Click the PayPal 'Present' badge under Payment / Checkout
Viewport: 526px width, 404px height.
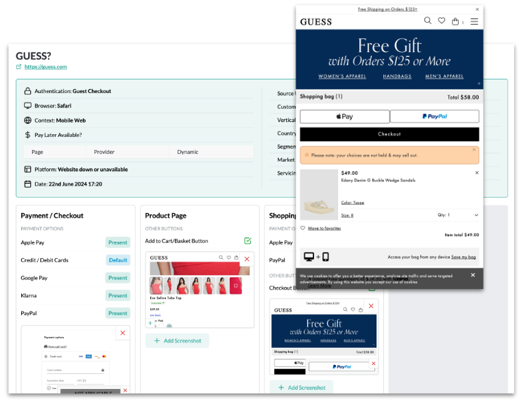[x=118, y=314]
